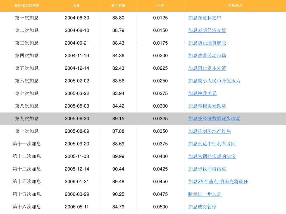Select the row label 第六次加息

pos(27,81)
